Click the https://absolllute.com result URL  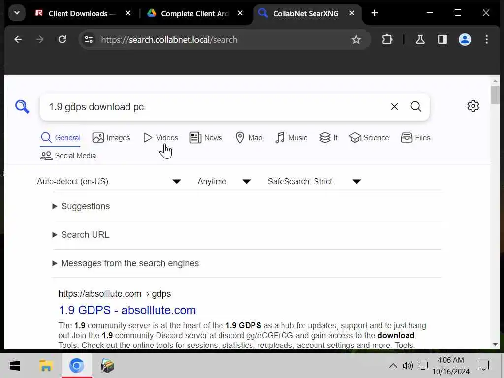[x=115, y=294]
